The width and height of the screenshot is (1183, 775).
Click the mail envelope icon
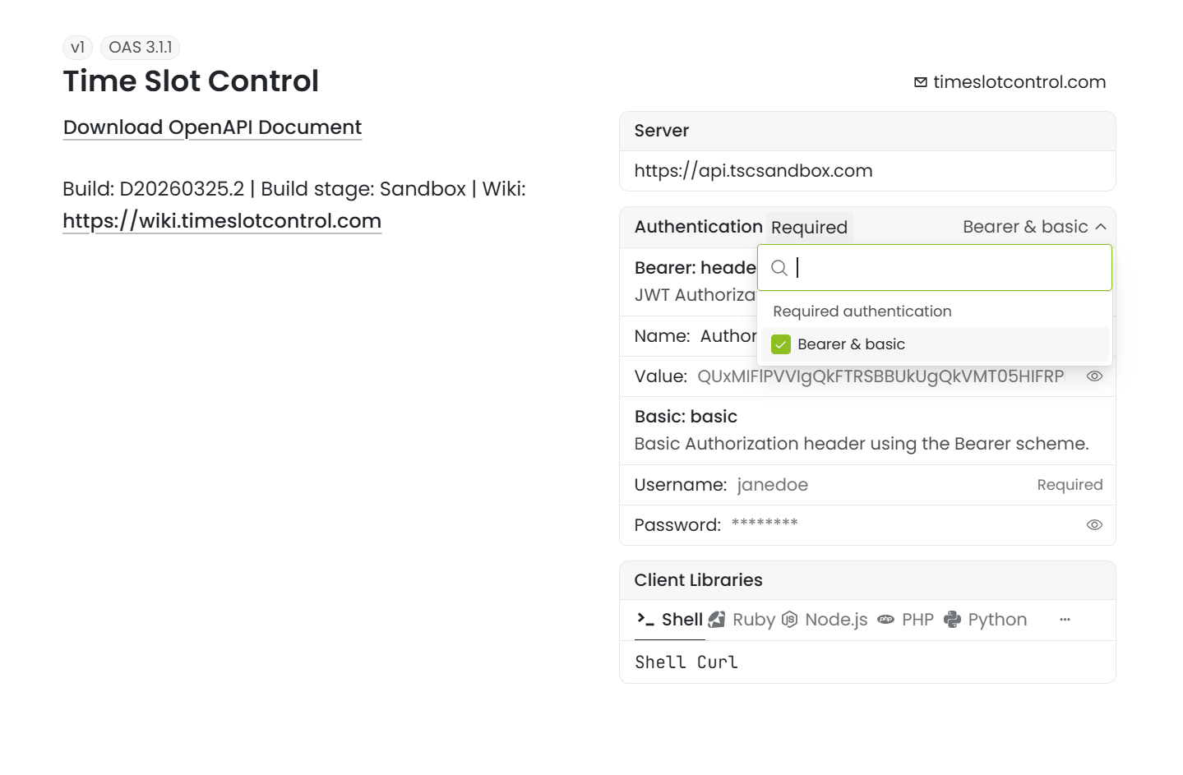921,82
